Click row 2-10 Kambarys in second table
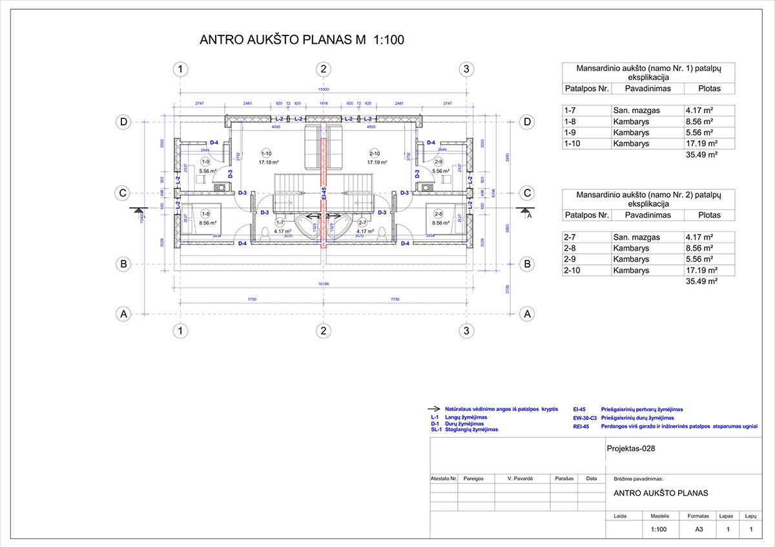775x548 pixels. (x=641, y=270)
